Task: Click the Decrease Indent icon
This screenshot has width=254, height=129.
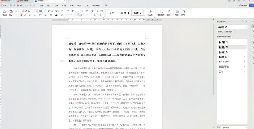Action: [x=79, y=11]
